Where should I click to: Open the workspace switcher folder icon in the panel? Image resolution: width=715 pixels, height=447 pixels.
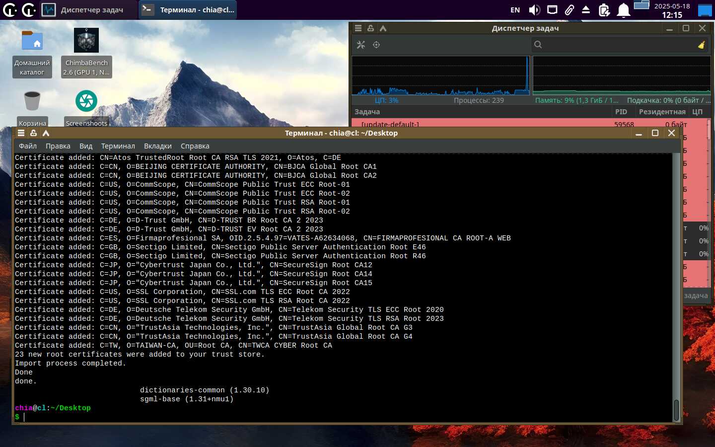(x=642, y=5)
